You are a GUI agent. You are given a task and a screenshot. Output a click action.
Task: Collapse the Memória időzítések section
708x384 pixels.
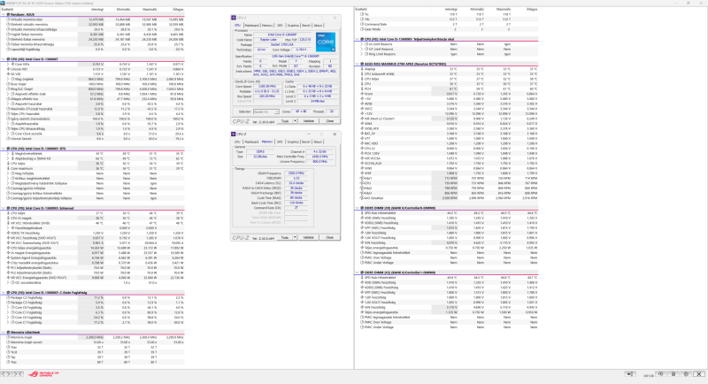coord(4,332)
